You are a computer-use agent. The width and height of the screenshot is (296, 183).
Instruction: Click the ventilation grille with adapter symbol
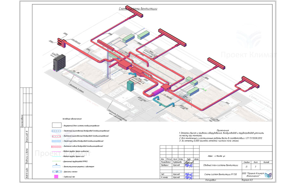pyautogui.click(x=56, y=166)
